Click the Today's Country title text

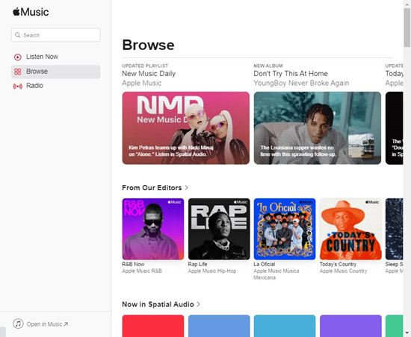338,265
